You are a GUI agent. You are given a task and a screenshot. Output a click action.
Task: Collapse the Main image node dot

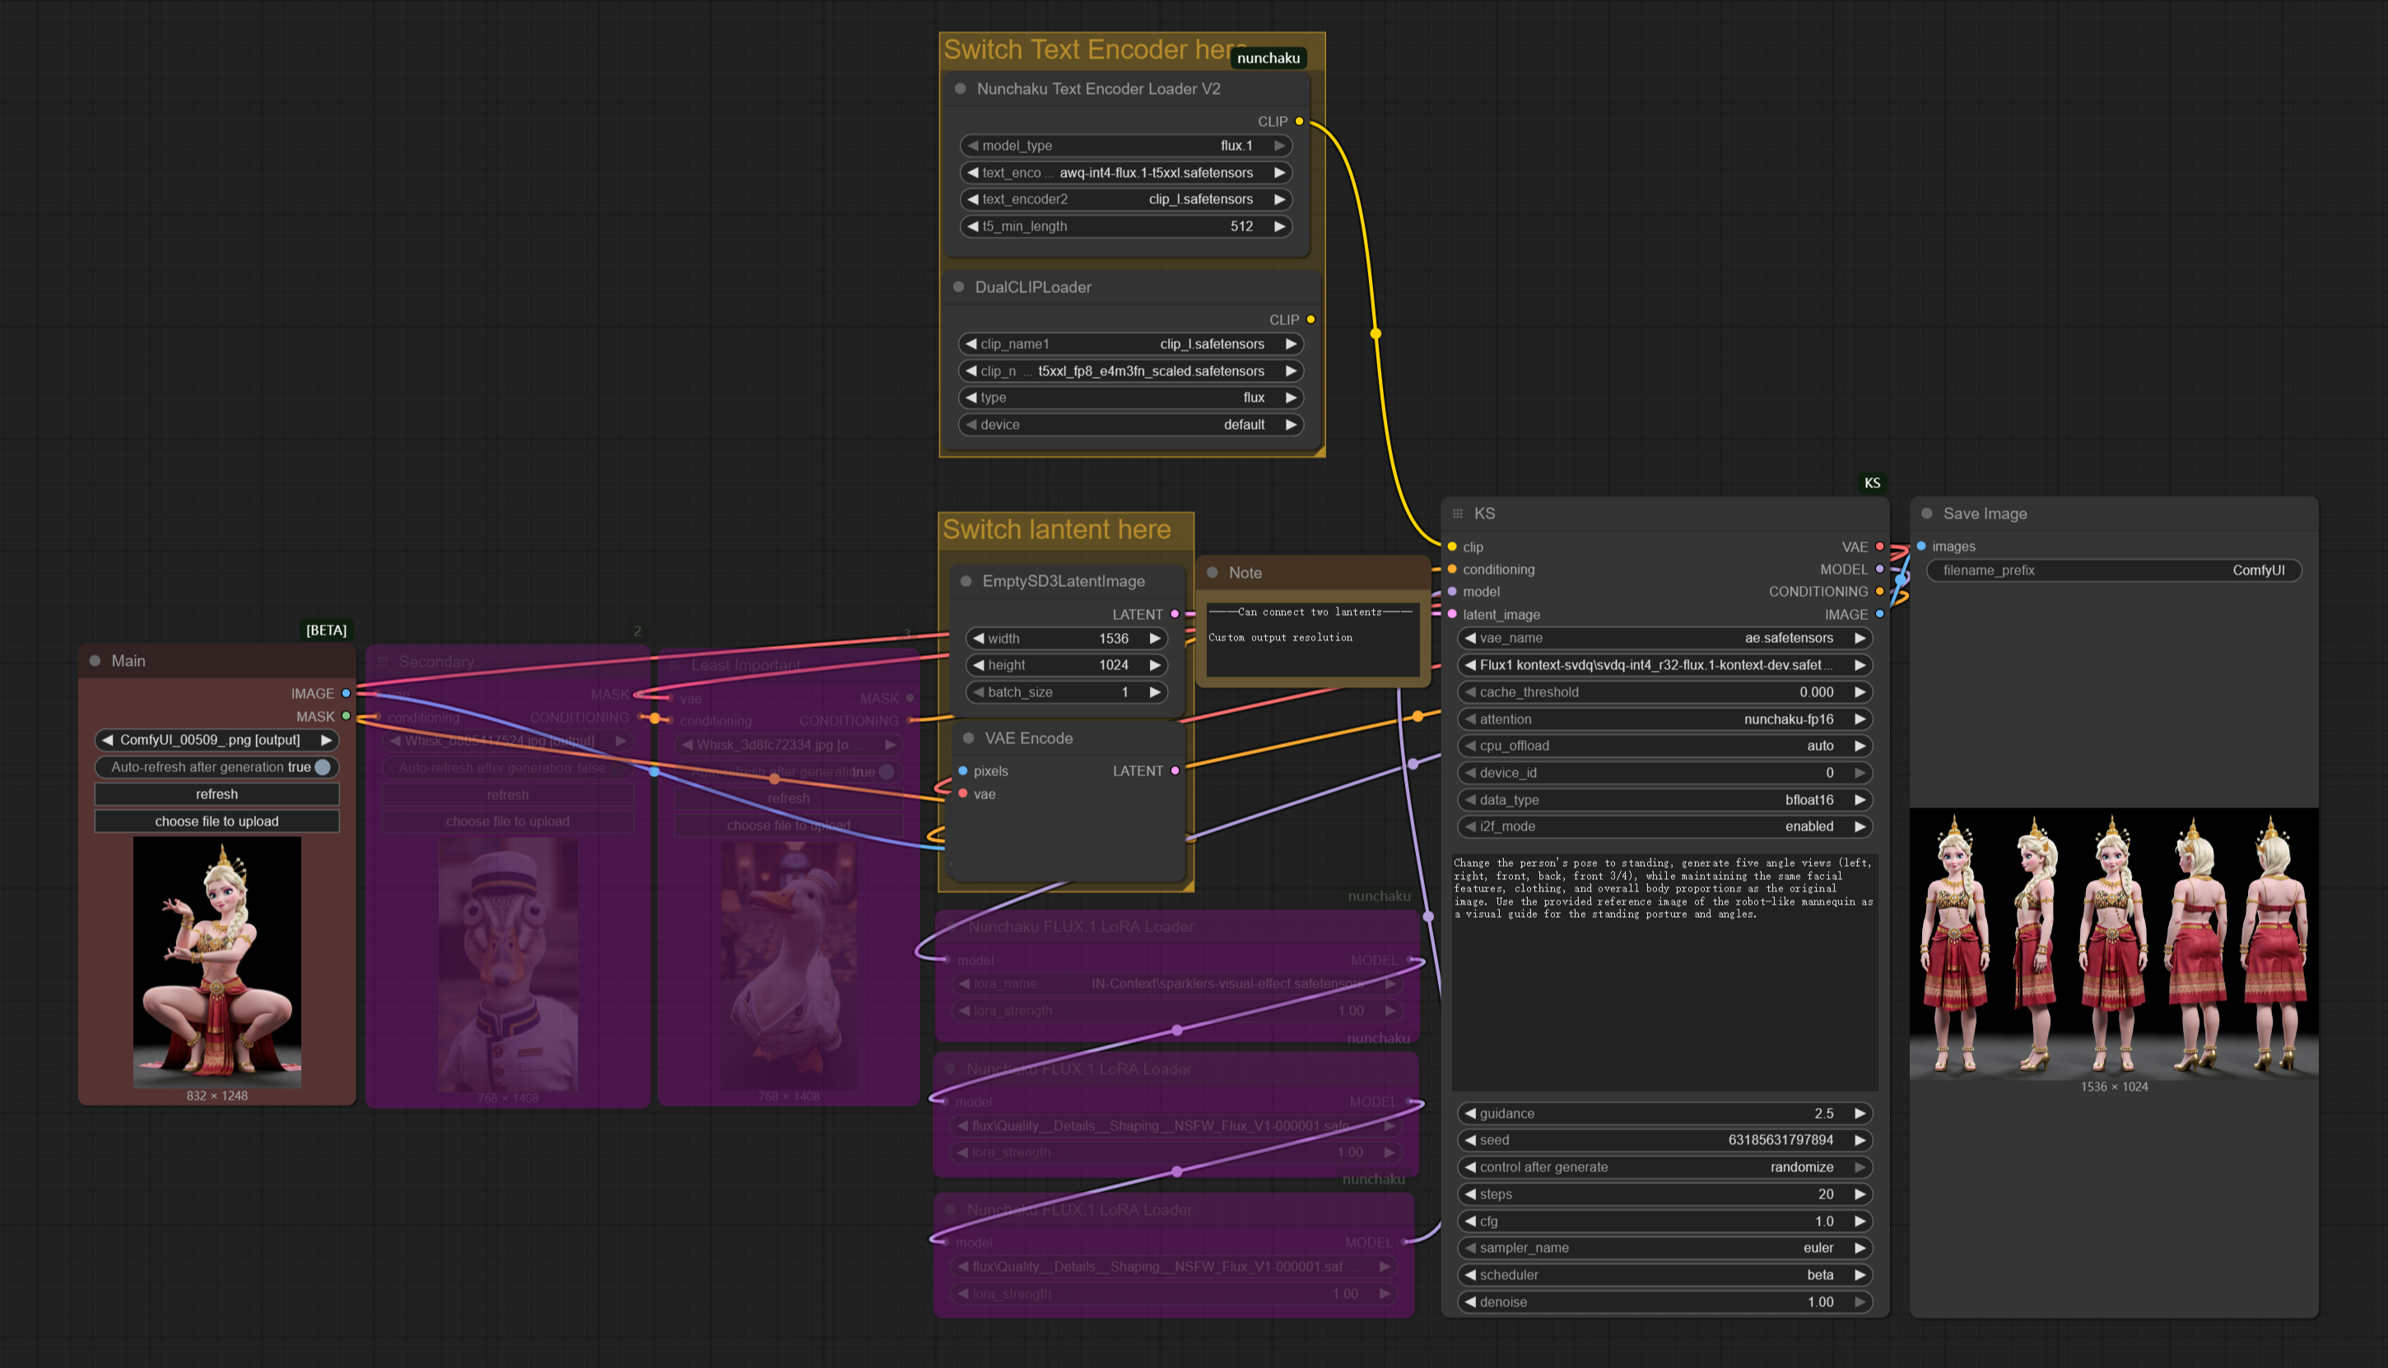pyautogui.click(x=95, y=662)
